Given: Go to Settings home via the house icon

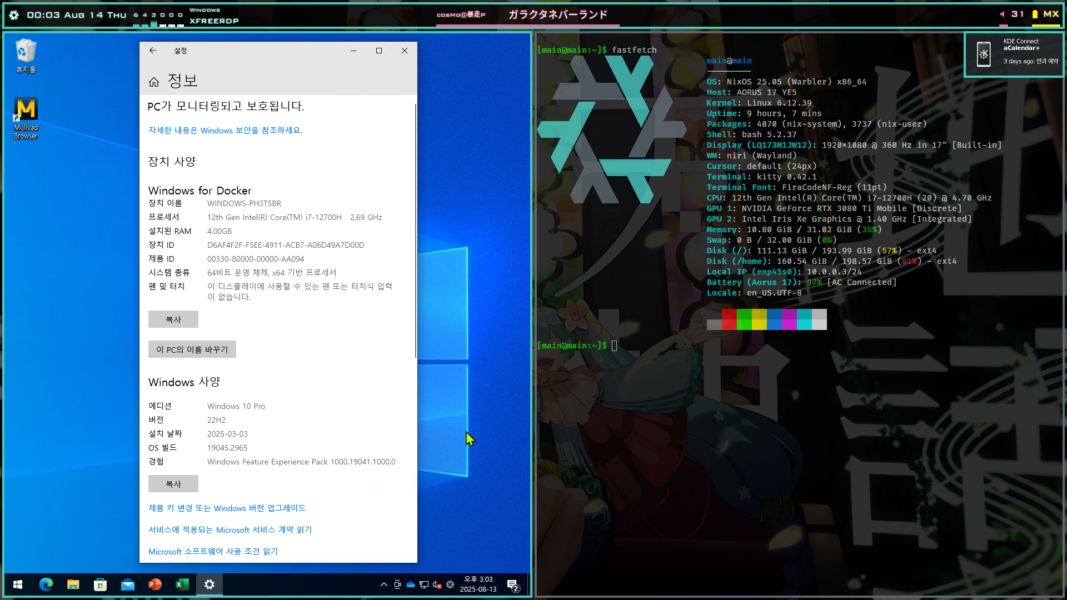Looking at the screenshot, I should pos(154,81).
